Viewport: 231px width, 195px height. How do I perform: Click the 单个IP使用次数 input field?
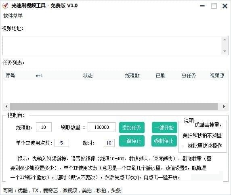coord(62,143)
